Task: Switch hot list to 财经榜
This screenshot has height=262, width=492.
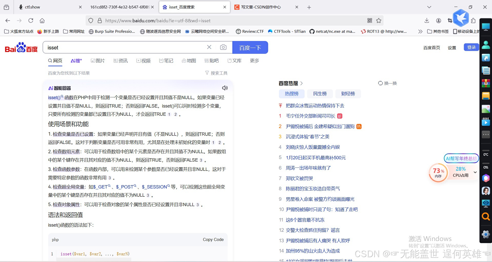Action: [348, 94]
